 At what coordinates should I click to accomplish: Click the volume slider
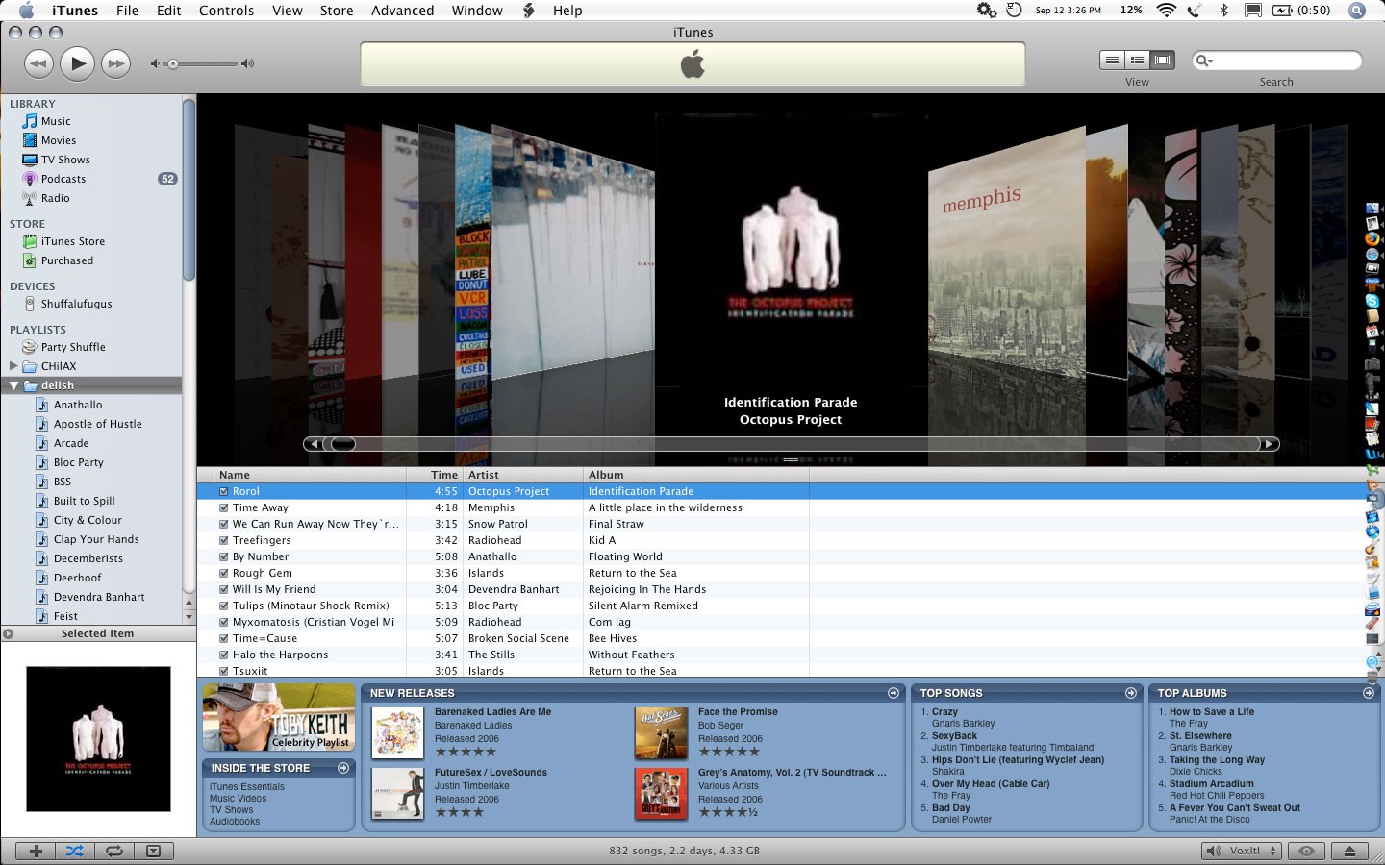click(204, 64)
